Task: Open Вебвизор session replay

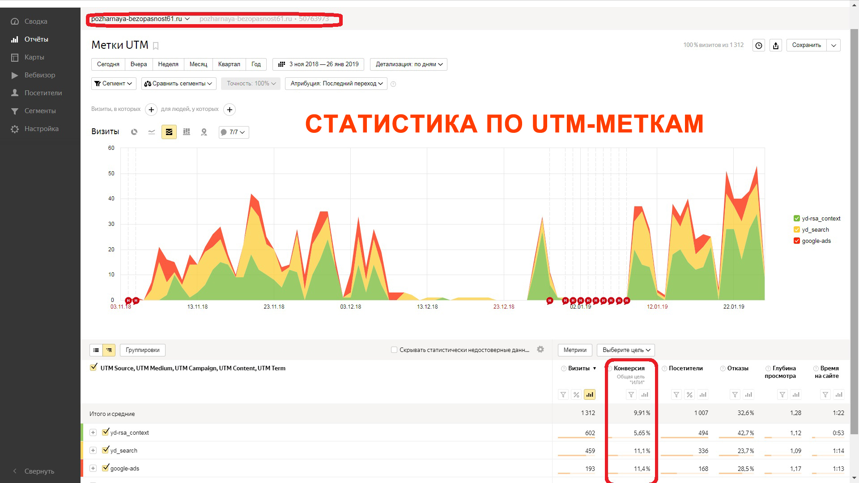Action: [34, 75]
